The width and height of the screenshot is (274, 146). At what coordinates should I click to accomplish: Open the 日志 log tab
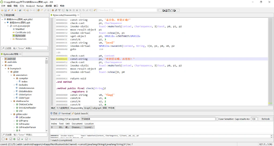point(54,114)
